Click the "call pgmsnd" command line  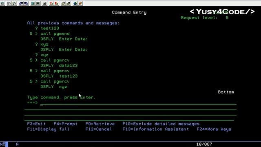pos(55,33)
